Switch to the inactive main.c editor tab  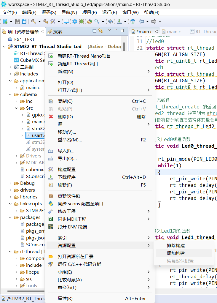pyautogui.click(x=171, y=32)
